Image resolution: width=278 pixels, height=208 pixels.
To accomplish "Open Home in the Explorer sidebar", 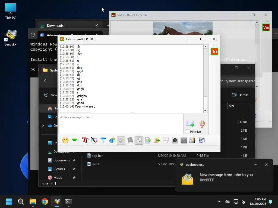I will (52, 108).
